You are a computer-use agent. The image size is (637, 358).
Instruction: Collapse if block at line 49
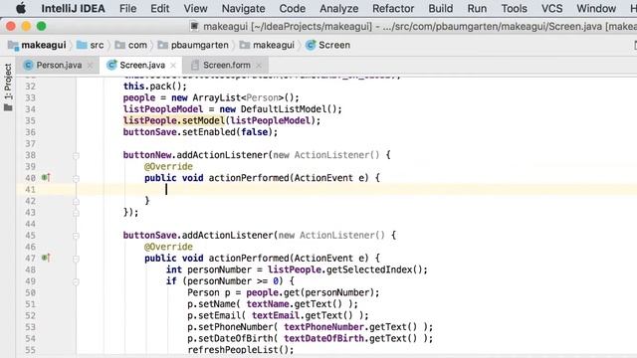click(x=76, y=281)
